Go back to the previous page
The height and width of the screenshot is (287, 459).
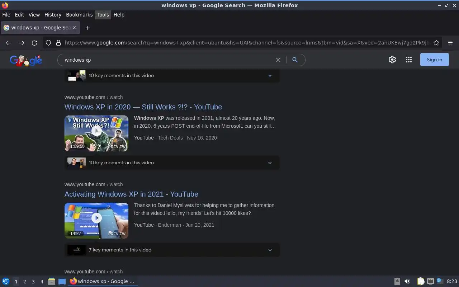[x=9, y=43]
